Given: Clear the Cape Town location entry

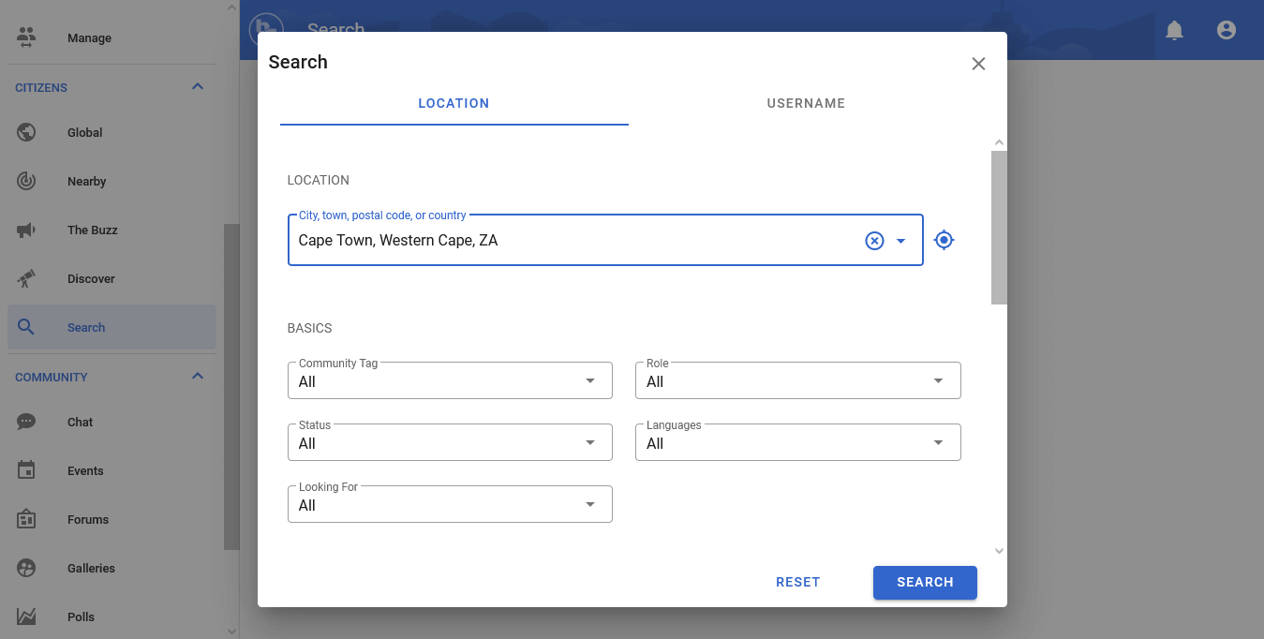Looking at the screenshot, I should (874, 241).
